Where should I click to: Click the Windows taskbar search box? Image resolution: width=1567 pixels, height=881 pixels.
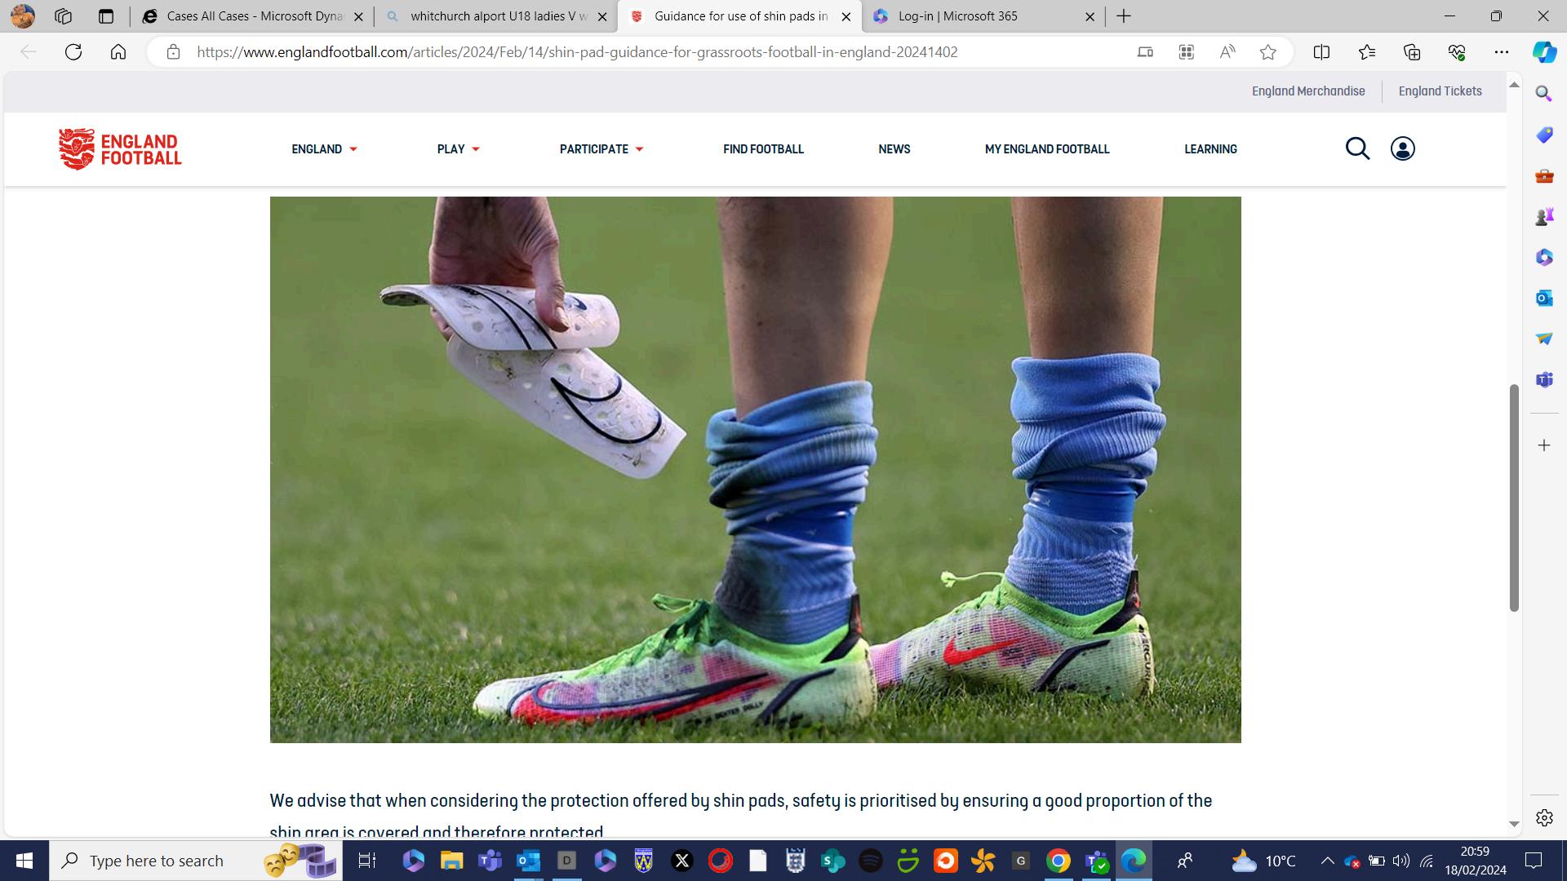[157, 861]
